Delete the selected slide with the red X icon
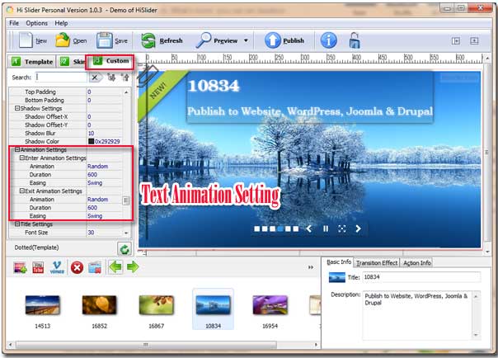Viewport: 498px width, 358px height. 77,267
